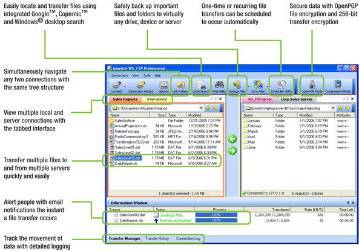Select the January remote folder

(252, 121)
